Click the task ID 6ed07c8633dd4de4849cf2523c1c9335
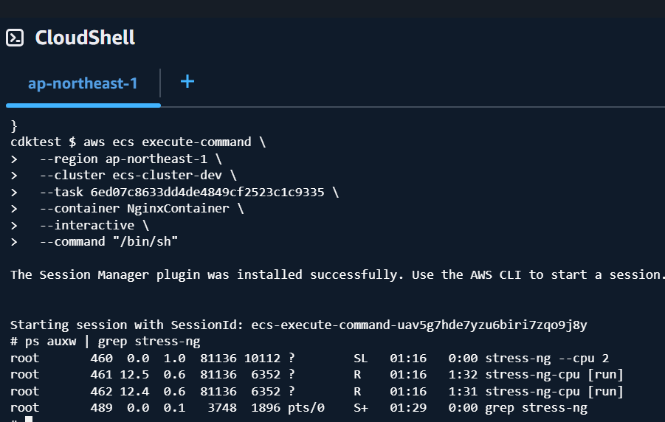 (207, 192)
